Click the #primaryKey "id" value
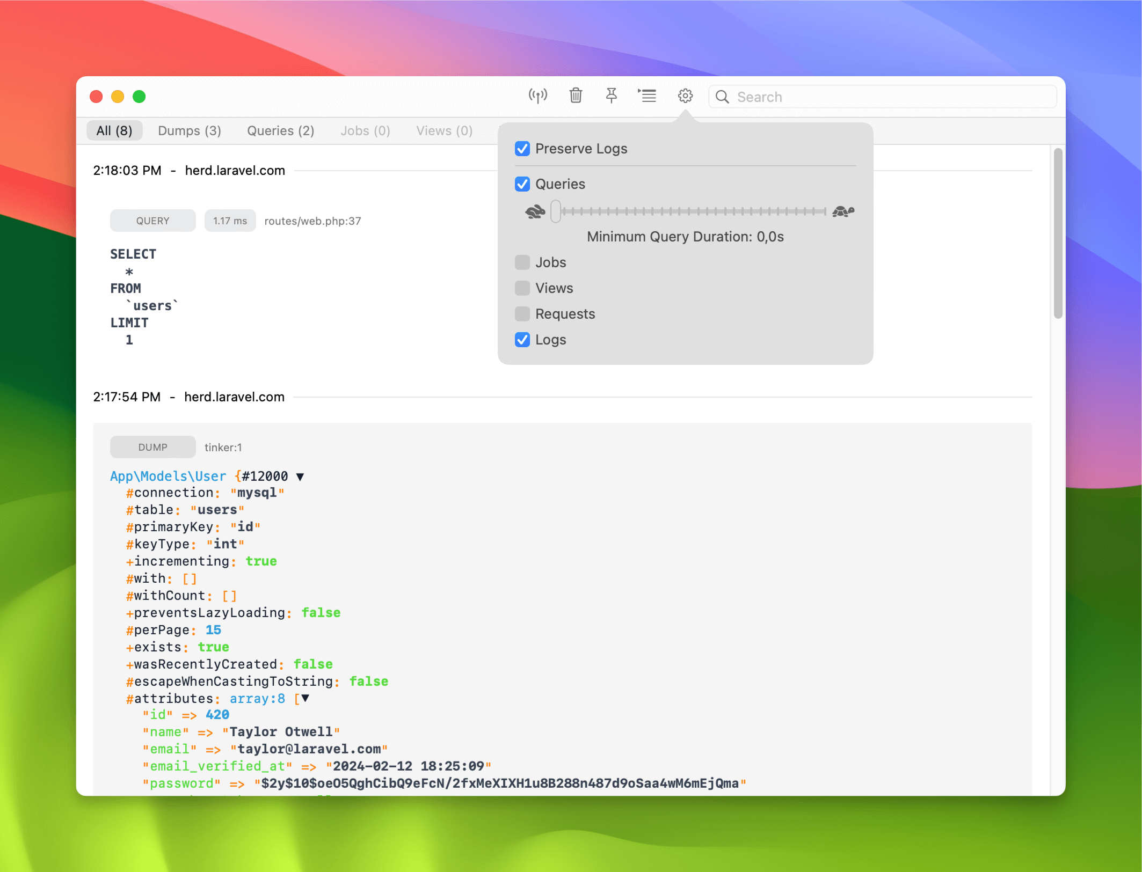The height and width of the screenshot is (872, 1142). [x=245, y=527]
